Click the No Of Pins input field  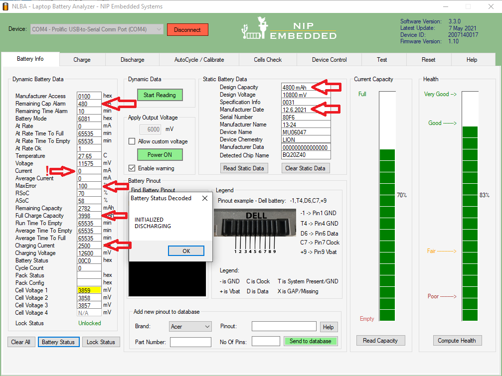tap(266, 342)
